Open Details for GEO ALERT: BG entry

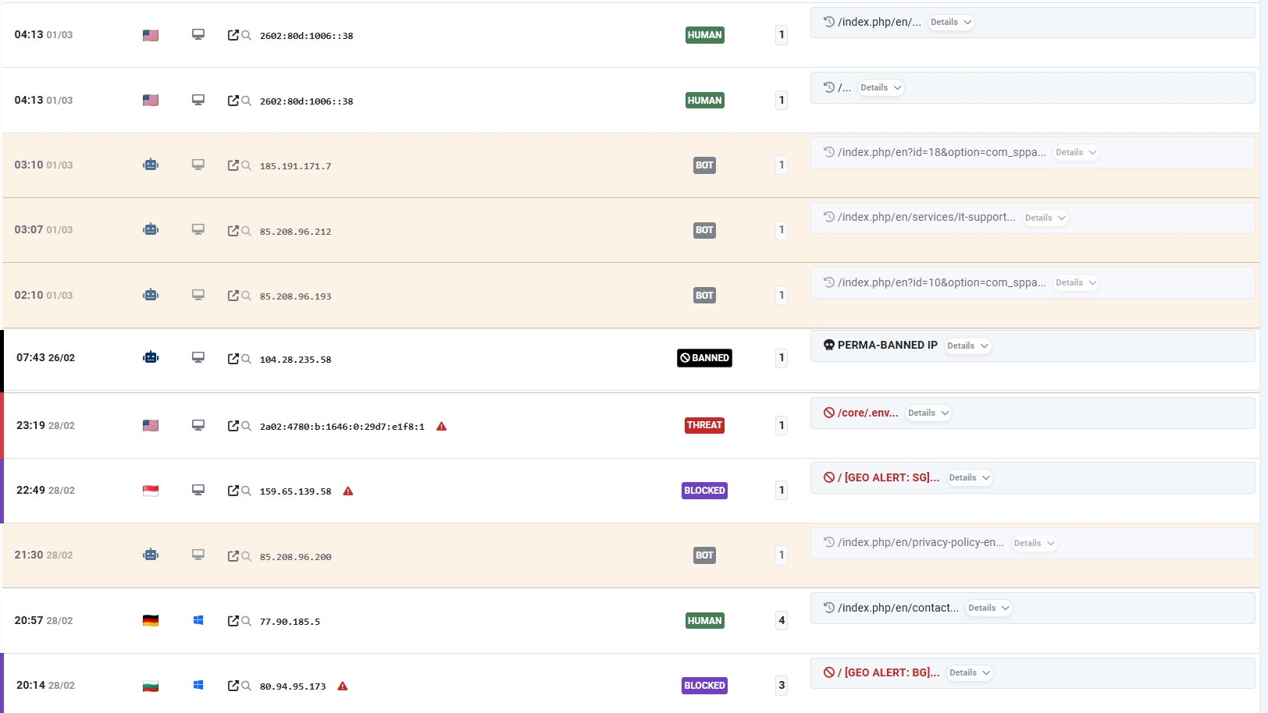tap(970, 672)
